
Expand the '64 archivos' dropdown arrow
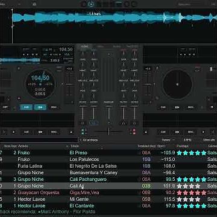(x=81, y=140)
